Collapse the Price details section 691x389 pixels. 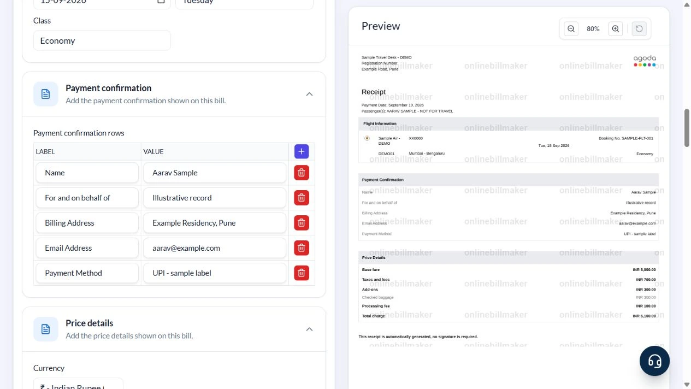(309, 329)
